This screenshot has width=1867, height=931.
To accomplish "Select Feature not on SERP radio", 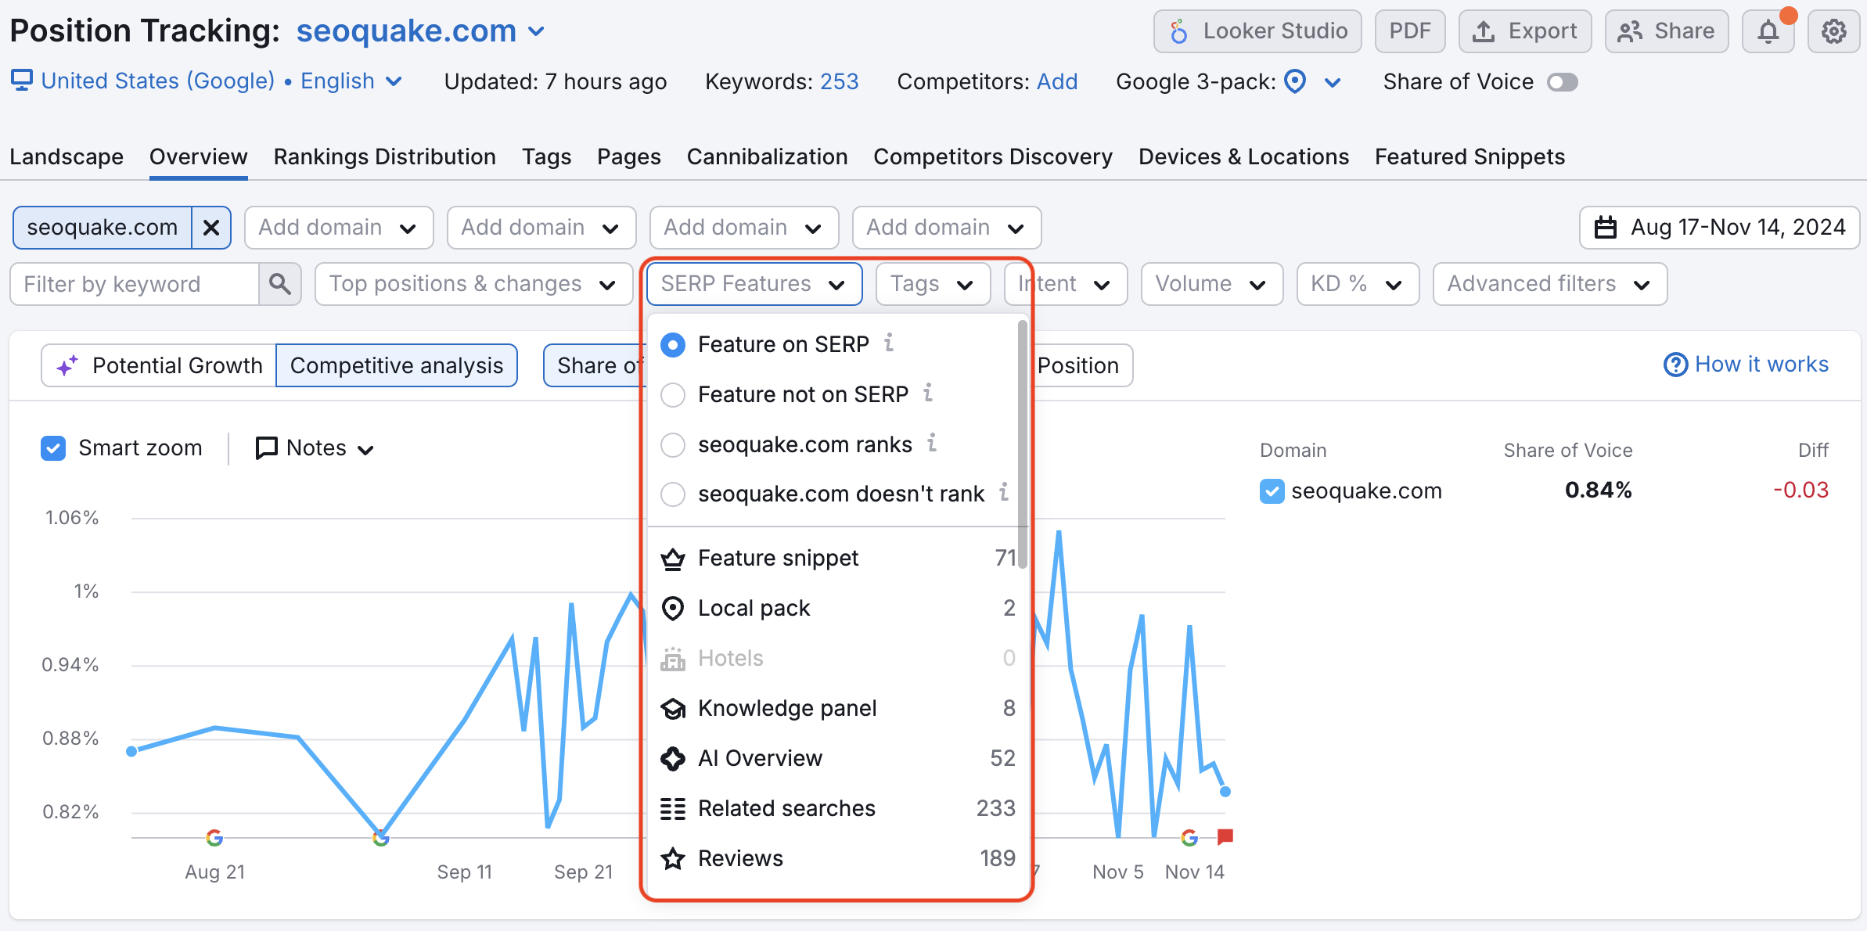I will click(673, 395).
